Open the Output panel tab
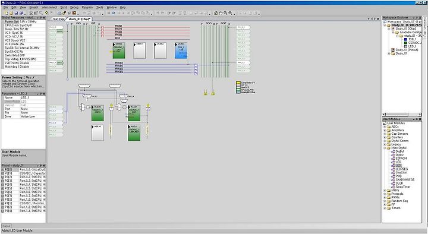The image size is (428, 234). (6, 226)
